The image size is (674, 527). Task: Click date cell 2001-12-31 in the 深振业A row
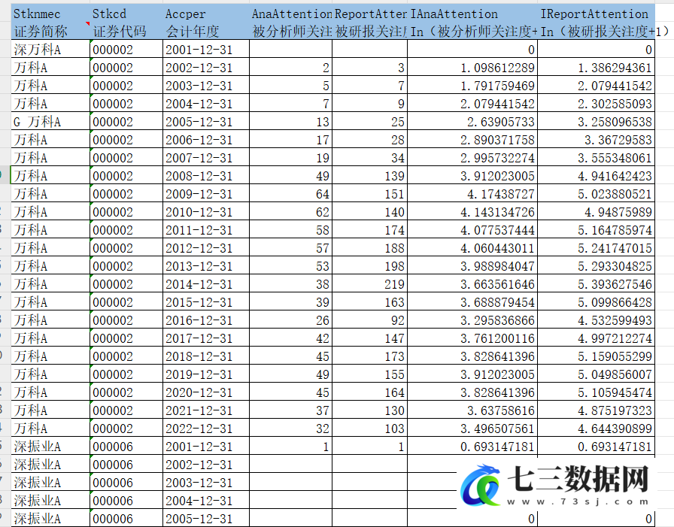(206, 447)
